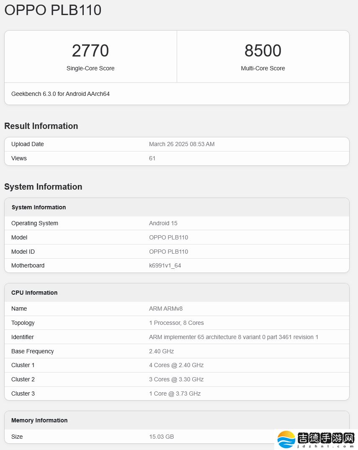Select the 8500 multi-core score value
The image size is (358, 450).
[x=263, y=51]
